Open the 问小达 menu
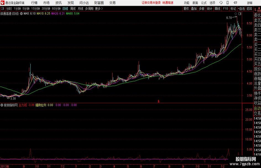This screenshot has width=261, height=168. 84,3
